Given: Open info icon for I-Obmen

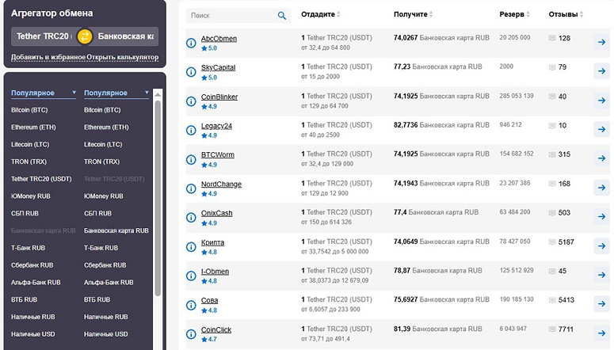Looking at the screenshot, I should (191, 276).
